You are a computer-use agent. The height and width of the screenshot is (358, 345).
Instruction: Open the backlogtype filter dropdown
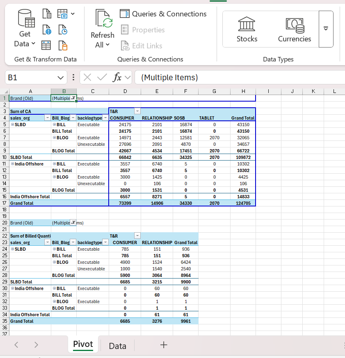pyautogui.click(x=105, y=118)
